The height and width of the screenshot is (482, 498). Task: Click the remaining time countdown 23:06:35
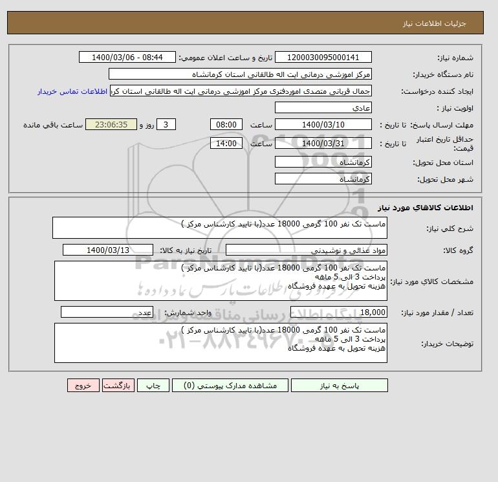coord(111,125)
